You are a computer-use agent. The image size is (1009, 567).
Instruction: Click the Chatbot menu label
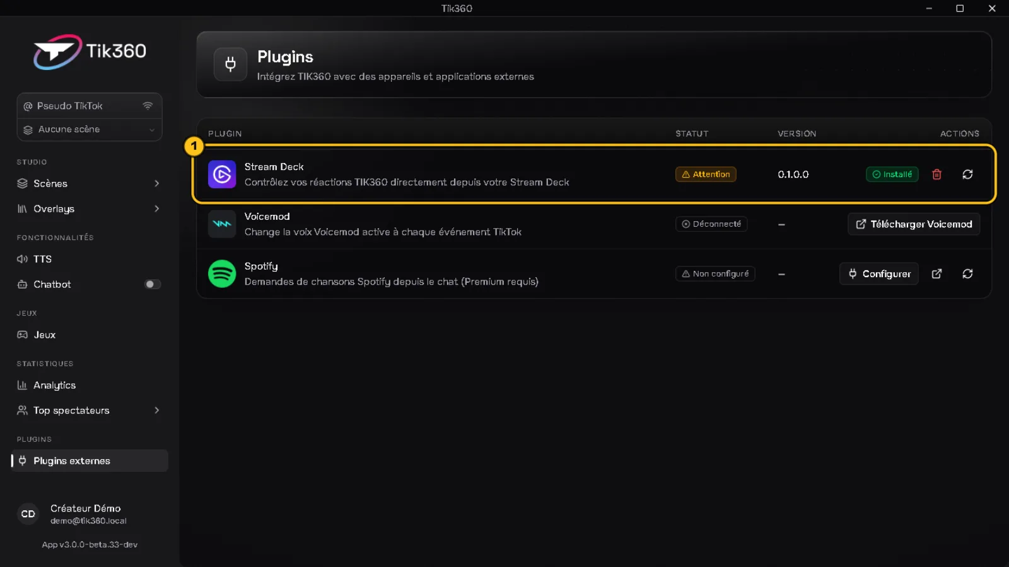[52, 284]
